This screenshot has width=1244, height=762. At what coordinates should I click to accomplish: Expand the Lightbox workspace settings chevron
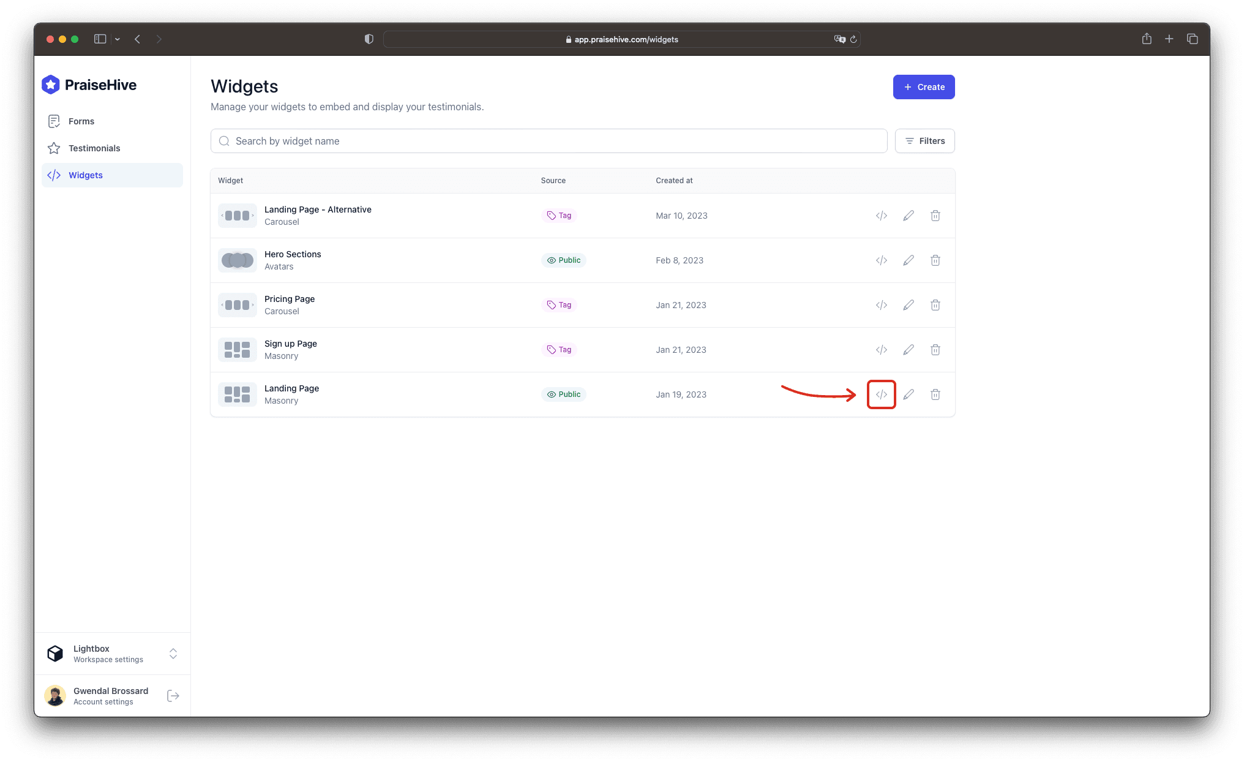(173, 654)
